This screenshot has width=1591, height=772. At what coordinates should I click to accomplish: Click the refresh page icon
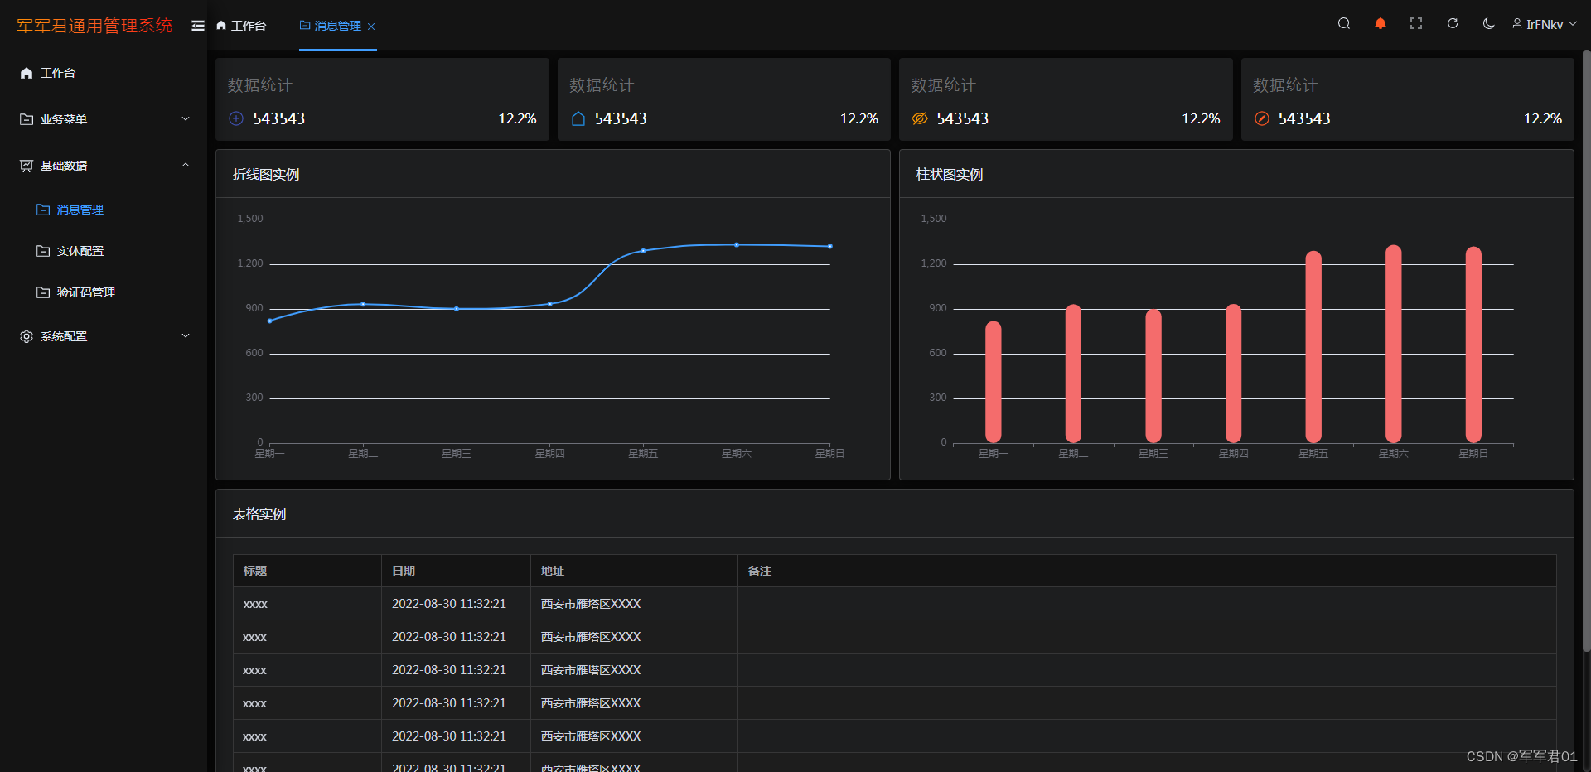click(x=1453, y=24)
